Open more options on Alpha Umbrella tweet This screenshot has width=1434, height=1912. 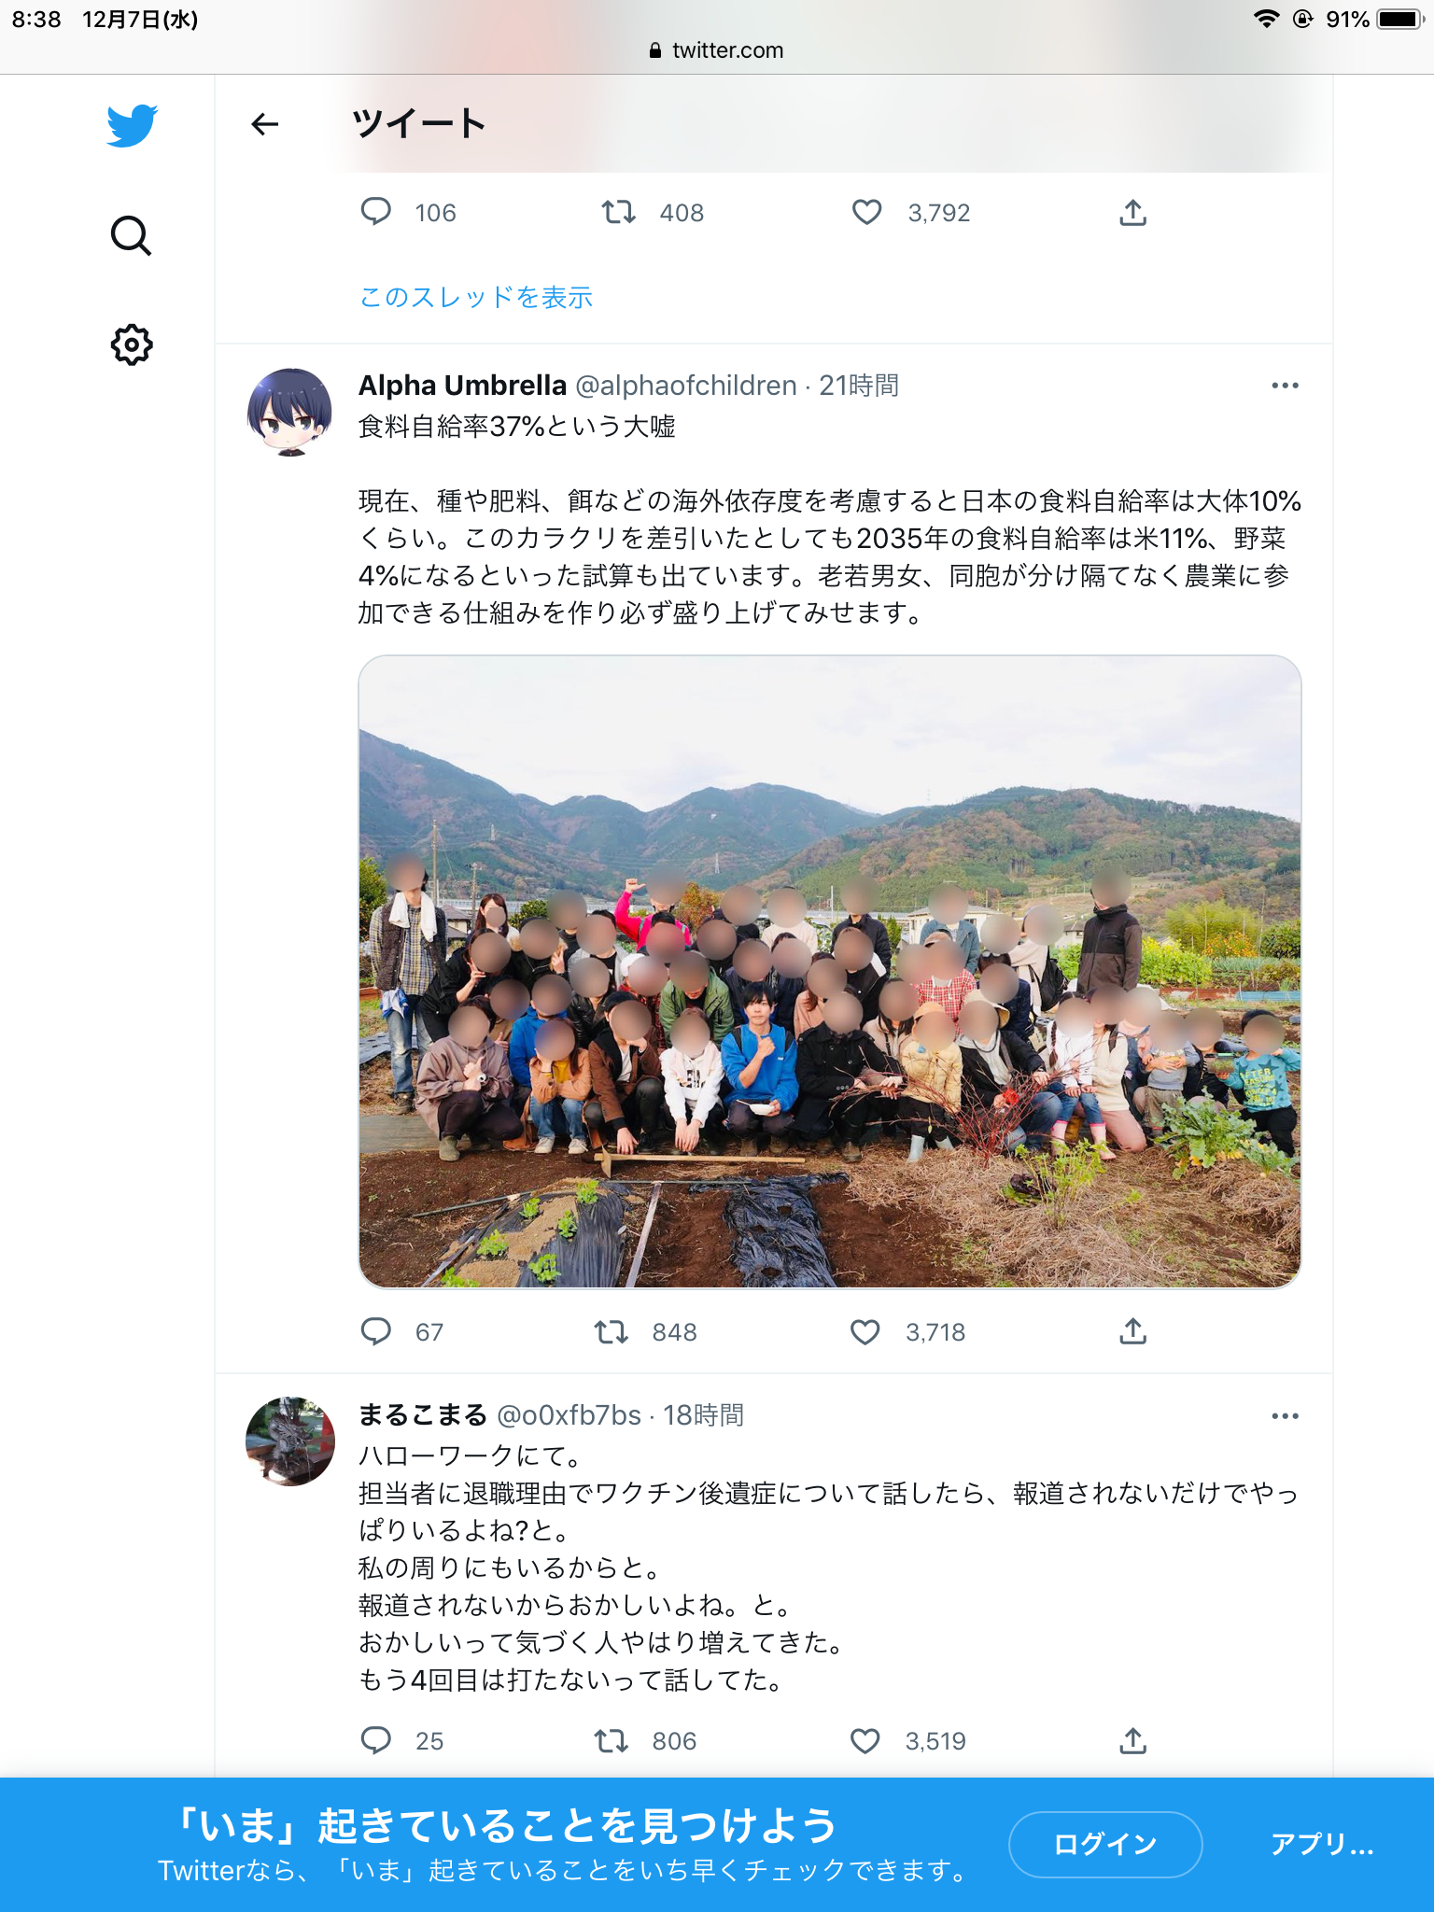tap(1285, 386)
